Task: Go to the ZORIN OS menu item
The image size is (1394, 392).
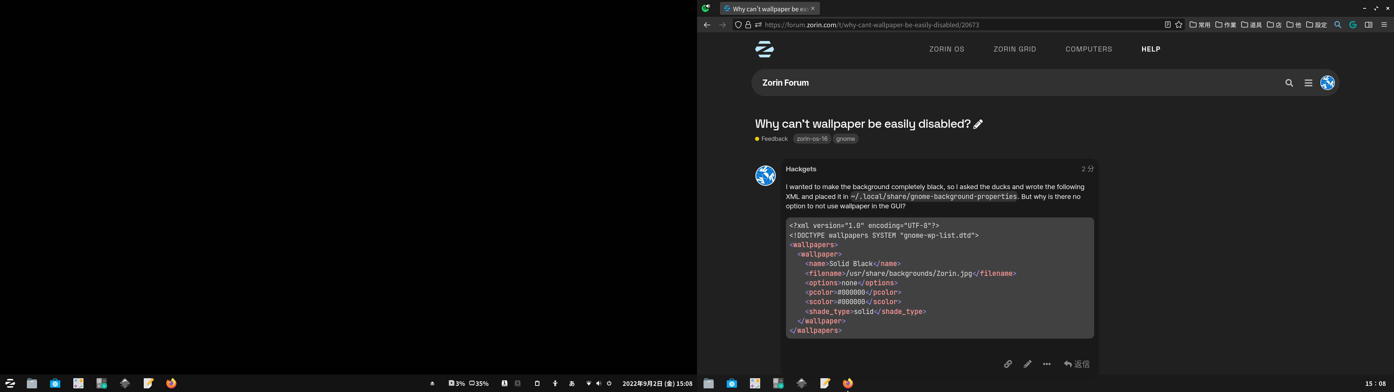Action: click(x=946, y=49)
